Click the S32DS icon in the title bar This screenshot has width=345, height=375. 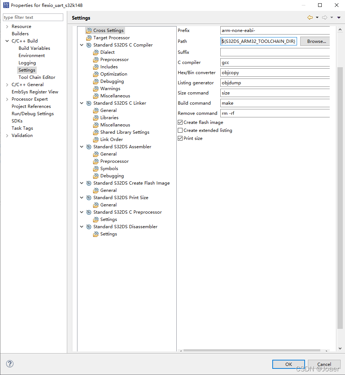6,5
